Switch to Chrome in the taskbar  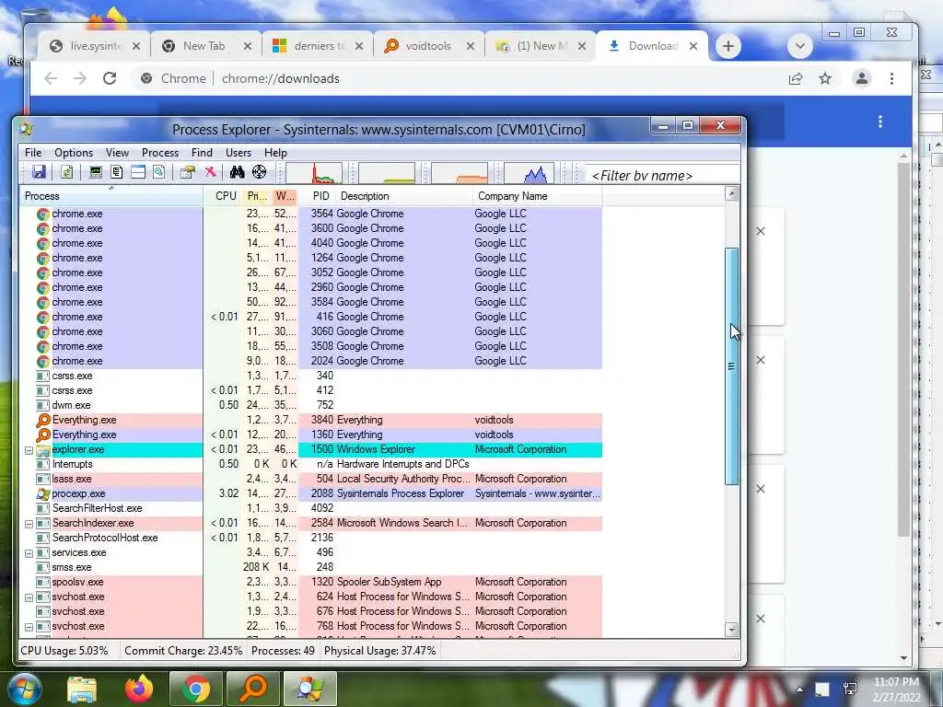(196, 689)
